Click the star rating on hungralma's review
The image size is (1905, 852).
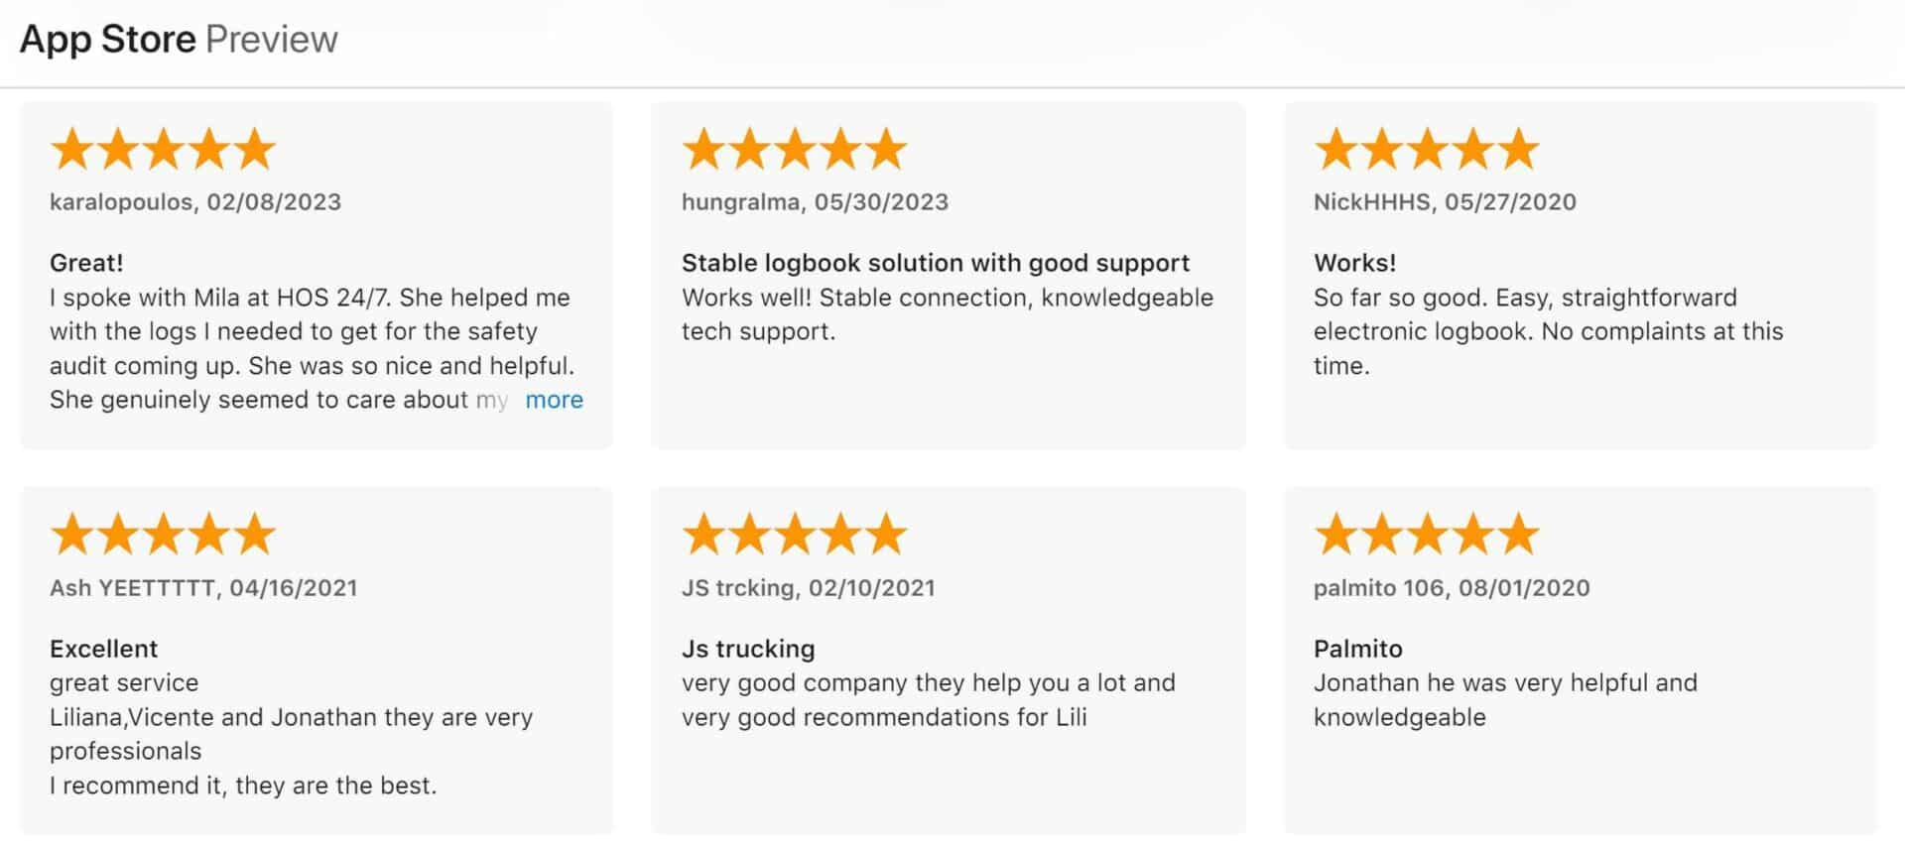(x=795, y=149)
